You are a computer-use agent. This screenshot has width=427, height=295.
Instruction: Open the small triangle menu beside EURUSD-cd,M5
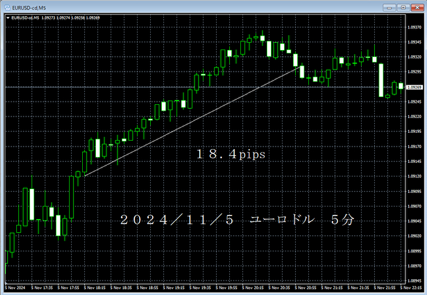click(x=7, y=17)
